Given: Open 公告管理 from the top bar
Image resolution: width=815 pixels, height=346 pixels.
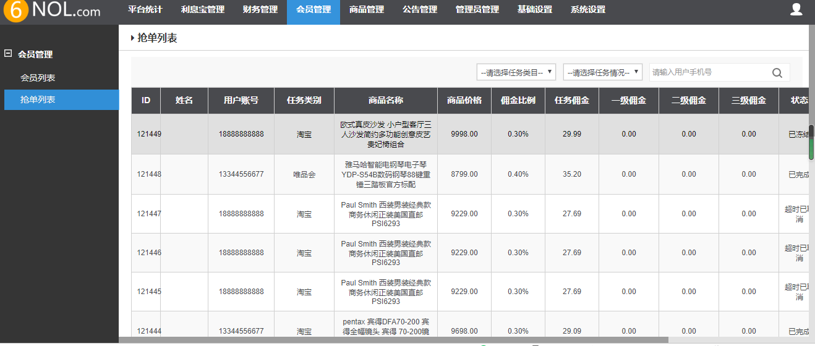Looking at the screenshot, I should click(x=420, y=10).
